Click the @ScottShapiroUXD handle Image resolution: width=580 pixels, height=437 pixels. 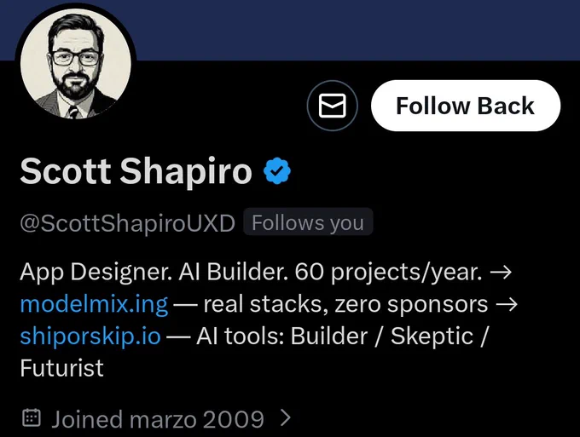point(128,223)
